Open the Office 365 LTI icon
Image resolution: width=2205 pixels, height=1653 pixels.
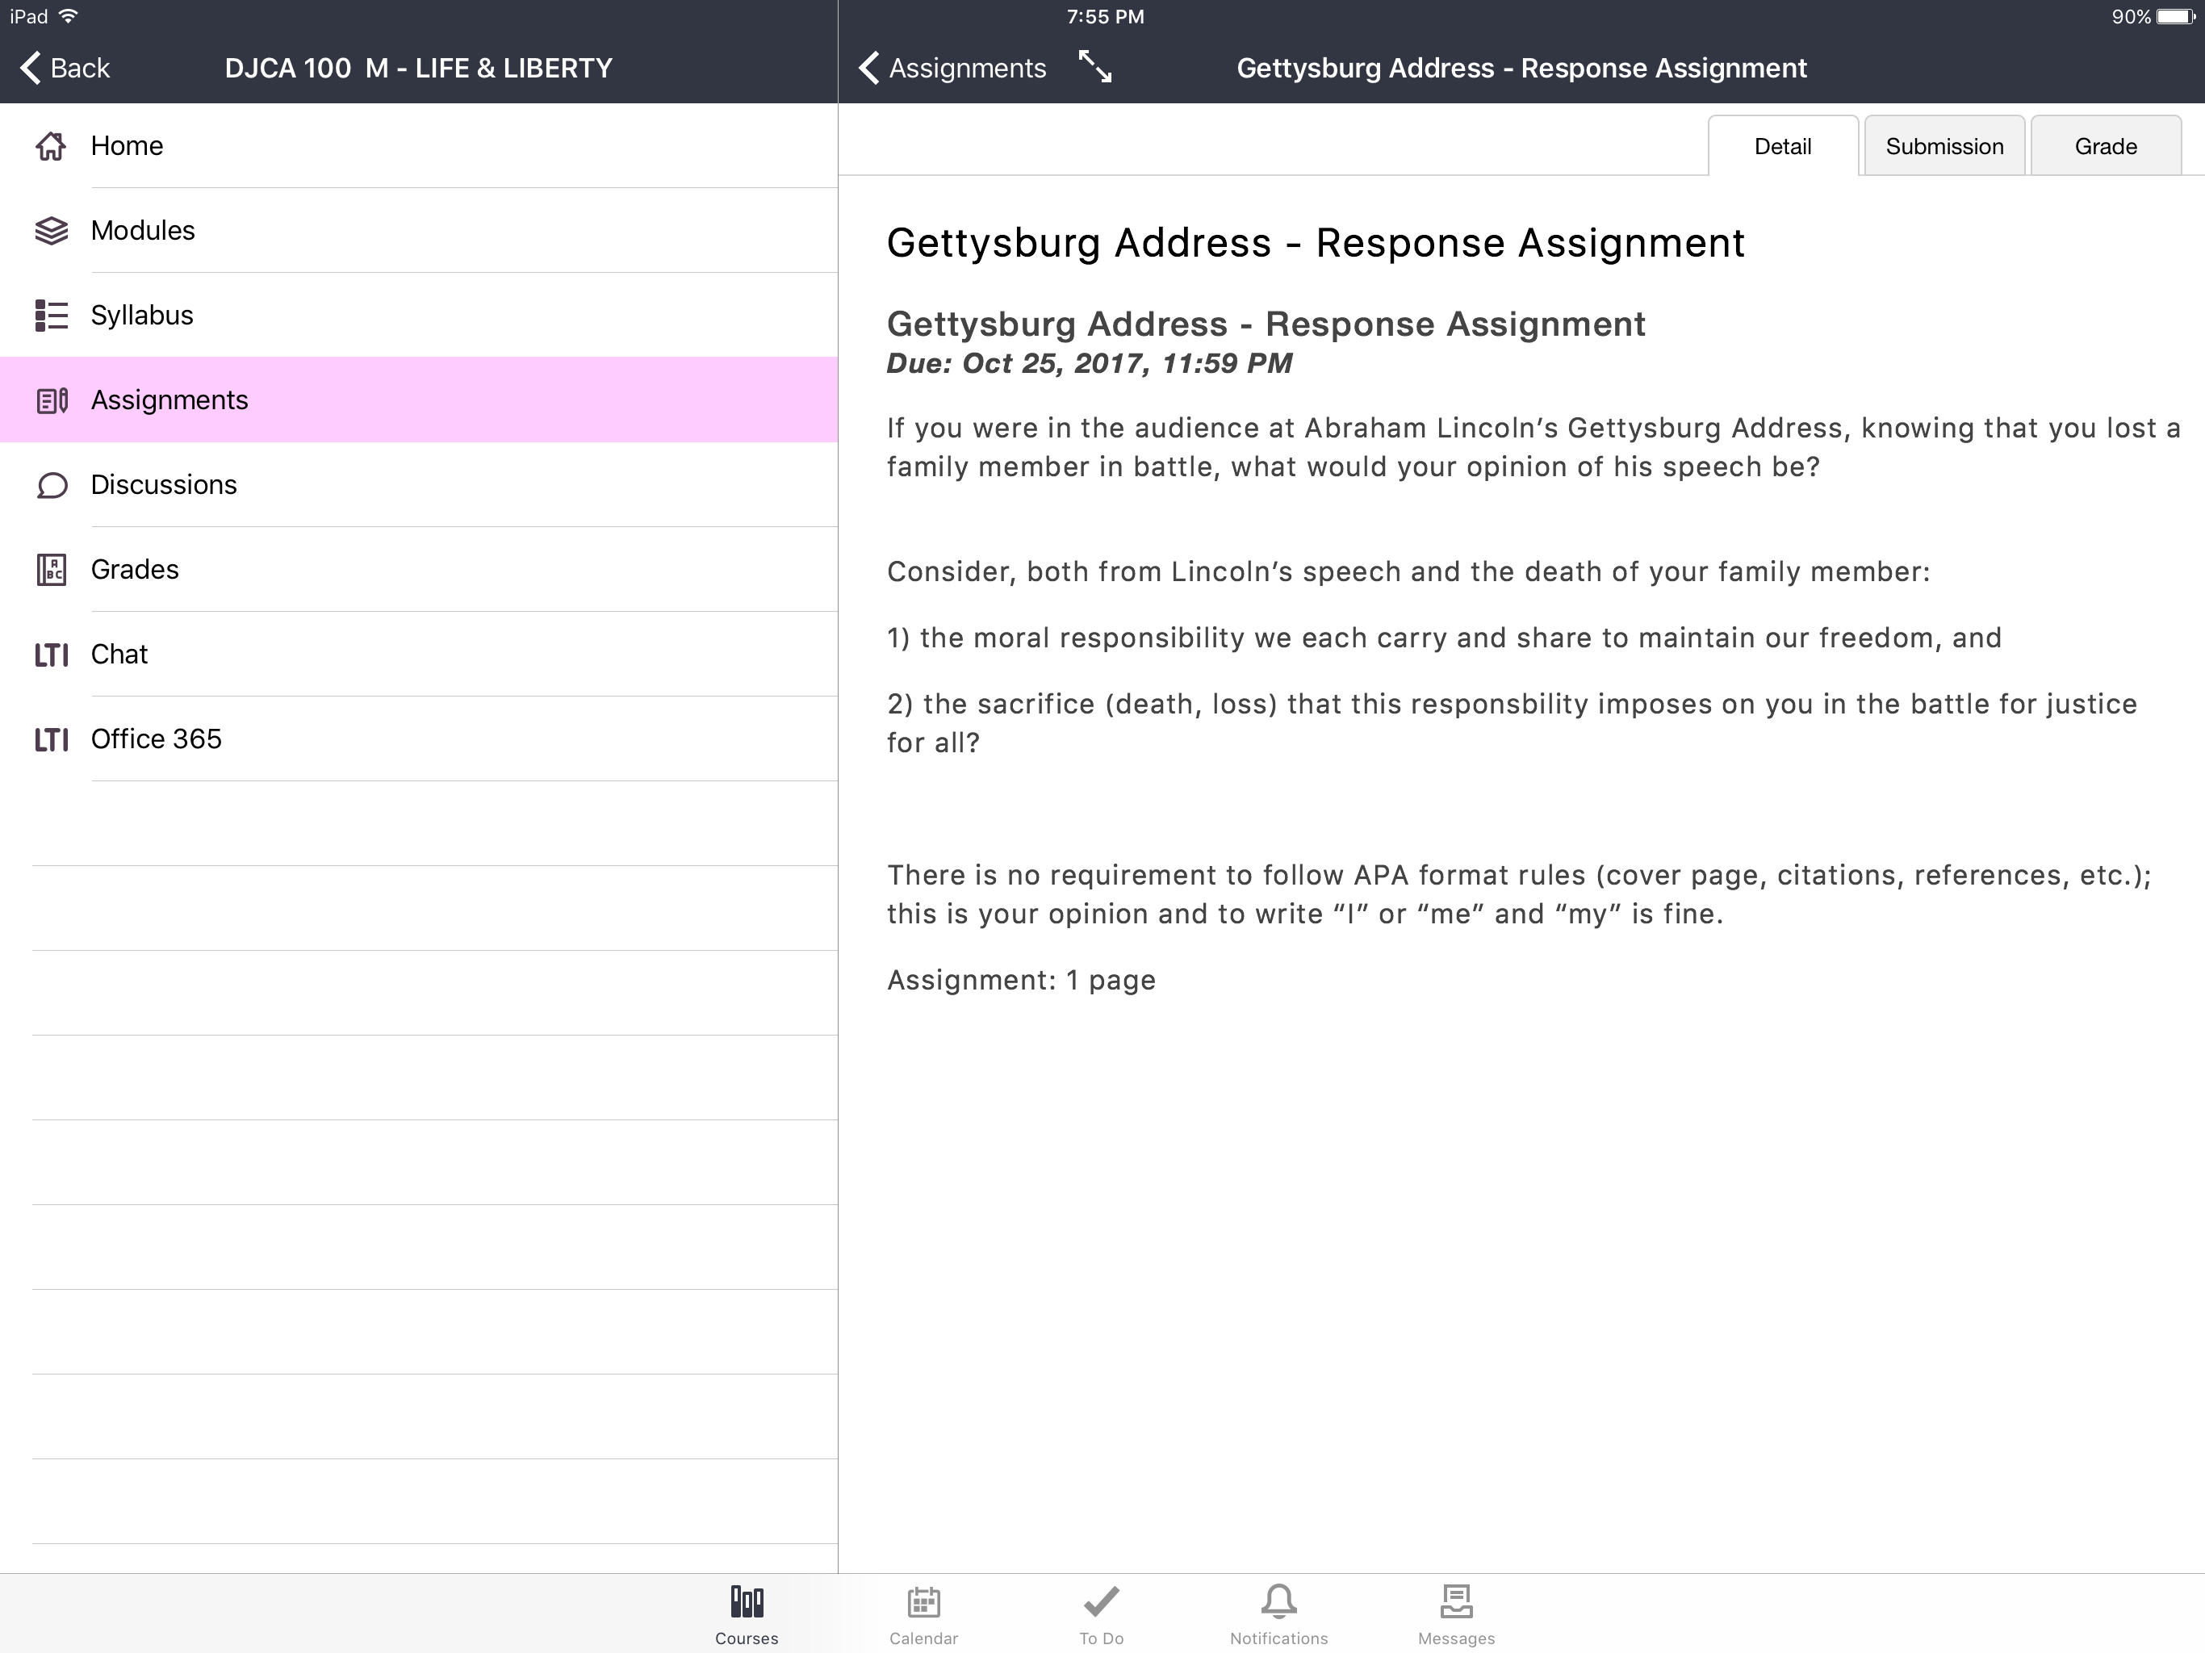(51, 740)
